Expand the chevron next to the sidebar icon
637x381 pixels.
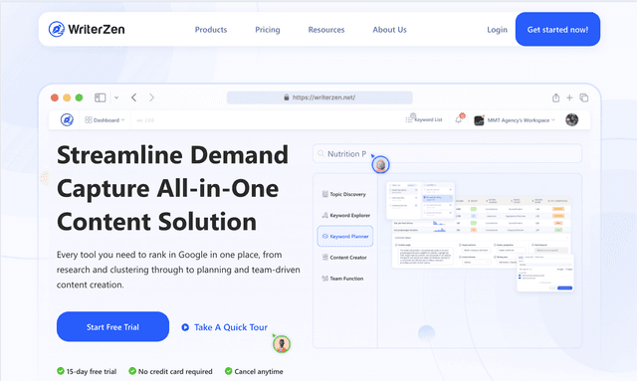point(116,97)
